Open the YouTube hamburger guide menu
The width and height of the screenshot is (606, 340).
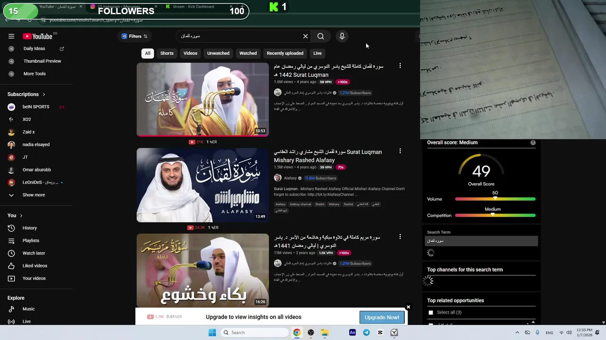[x=11, y=36]
